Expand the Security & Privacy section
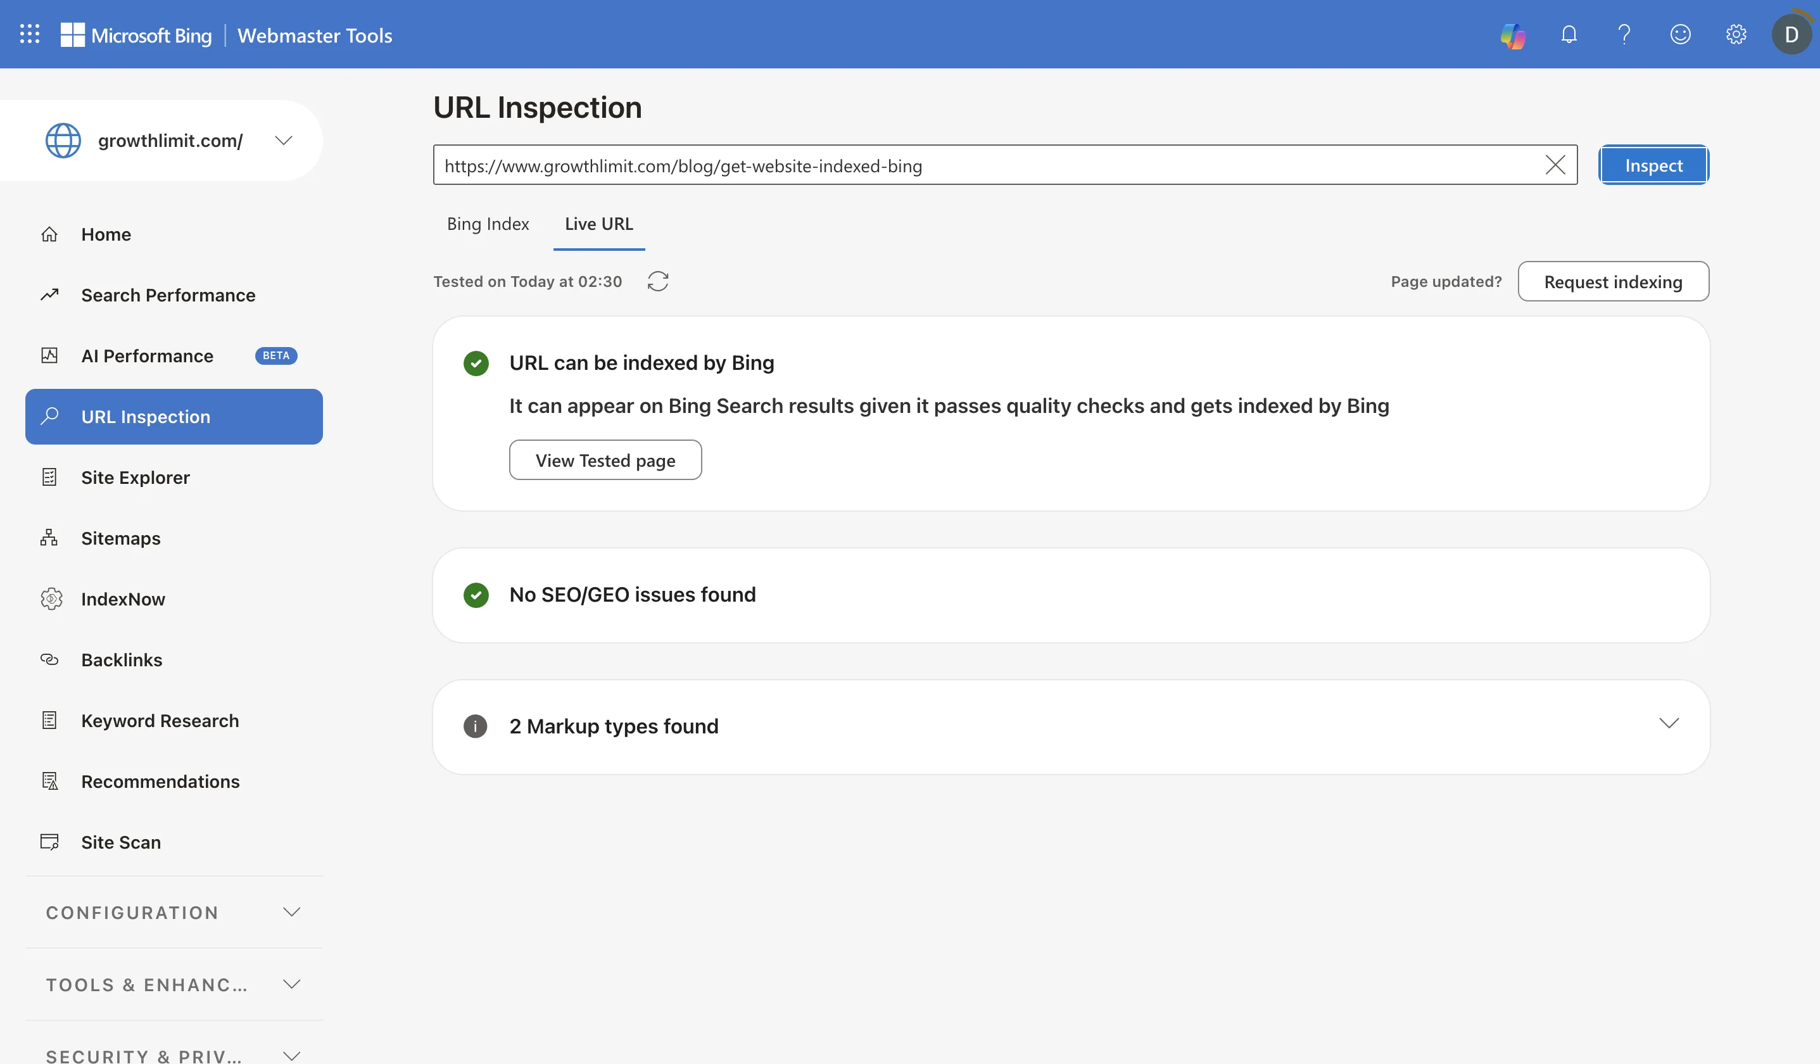Screen dimensions: 1820x1064 [x=174, y=1055]
